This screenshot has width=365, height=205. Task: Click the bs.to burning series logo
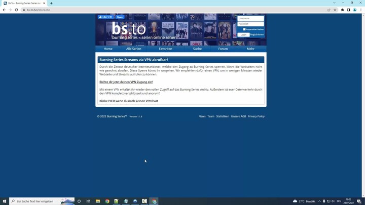[x=144, y=30]
